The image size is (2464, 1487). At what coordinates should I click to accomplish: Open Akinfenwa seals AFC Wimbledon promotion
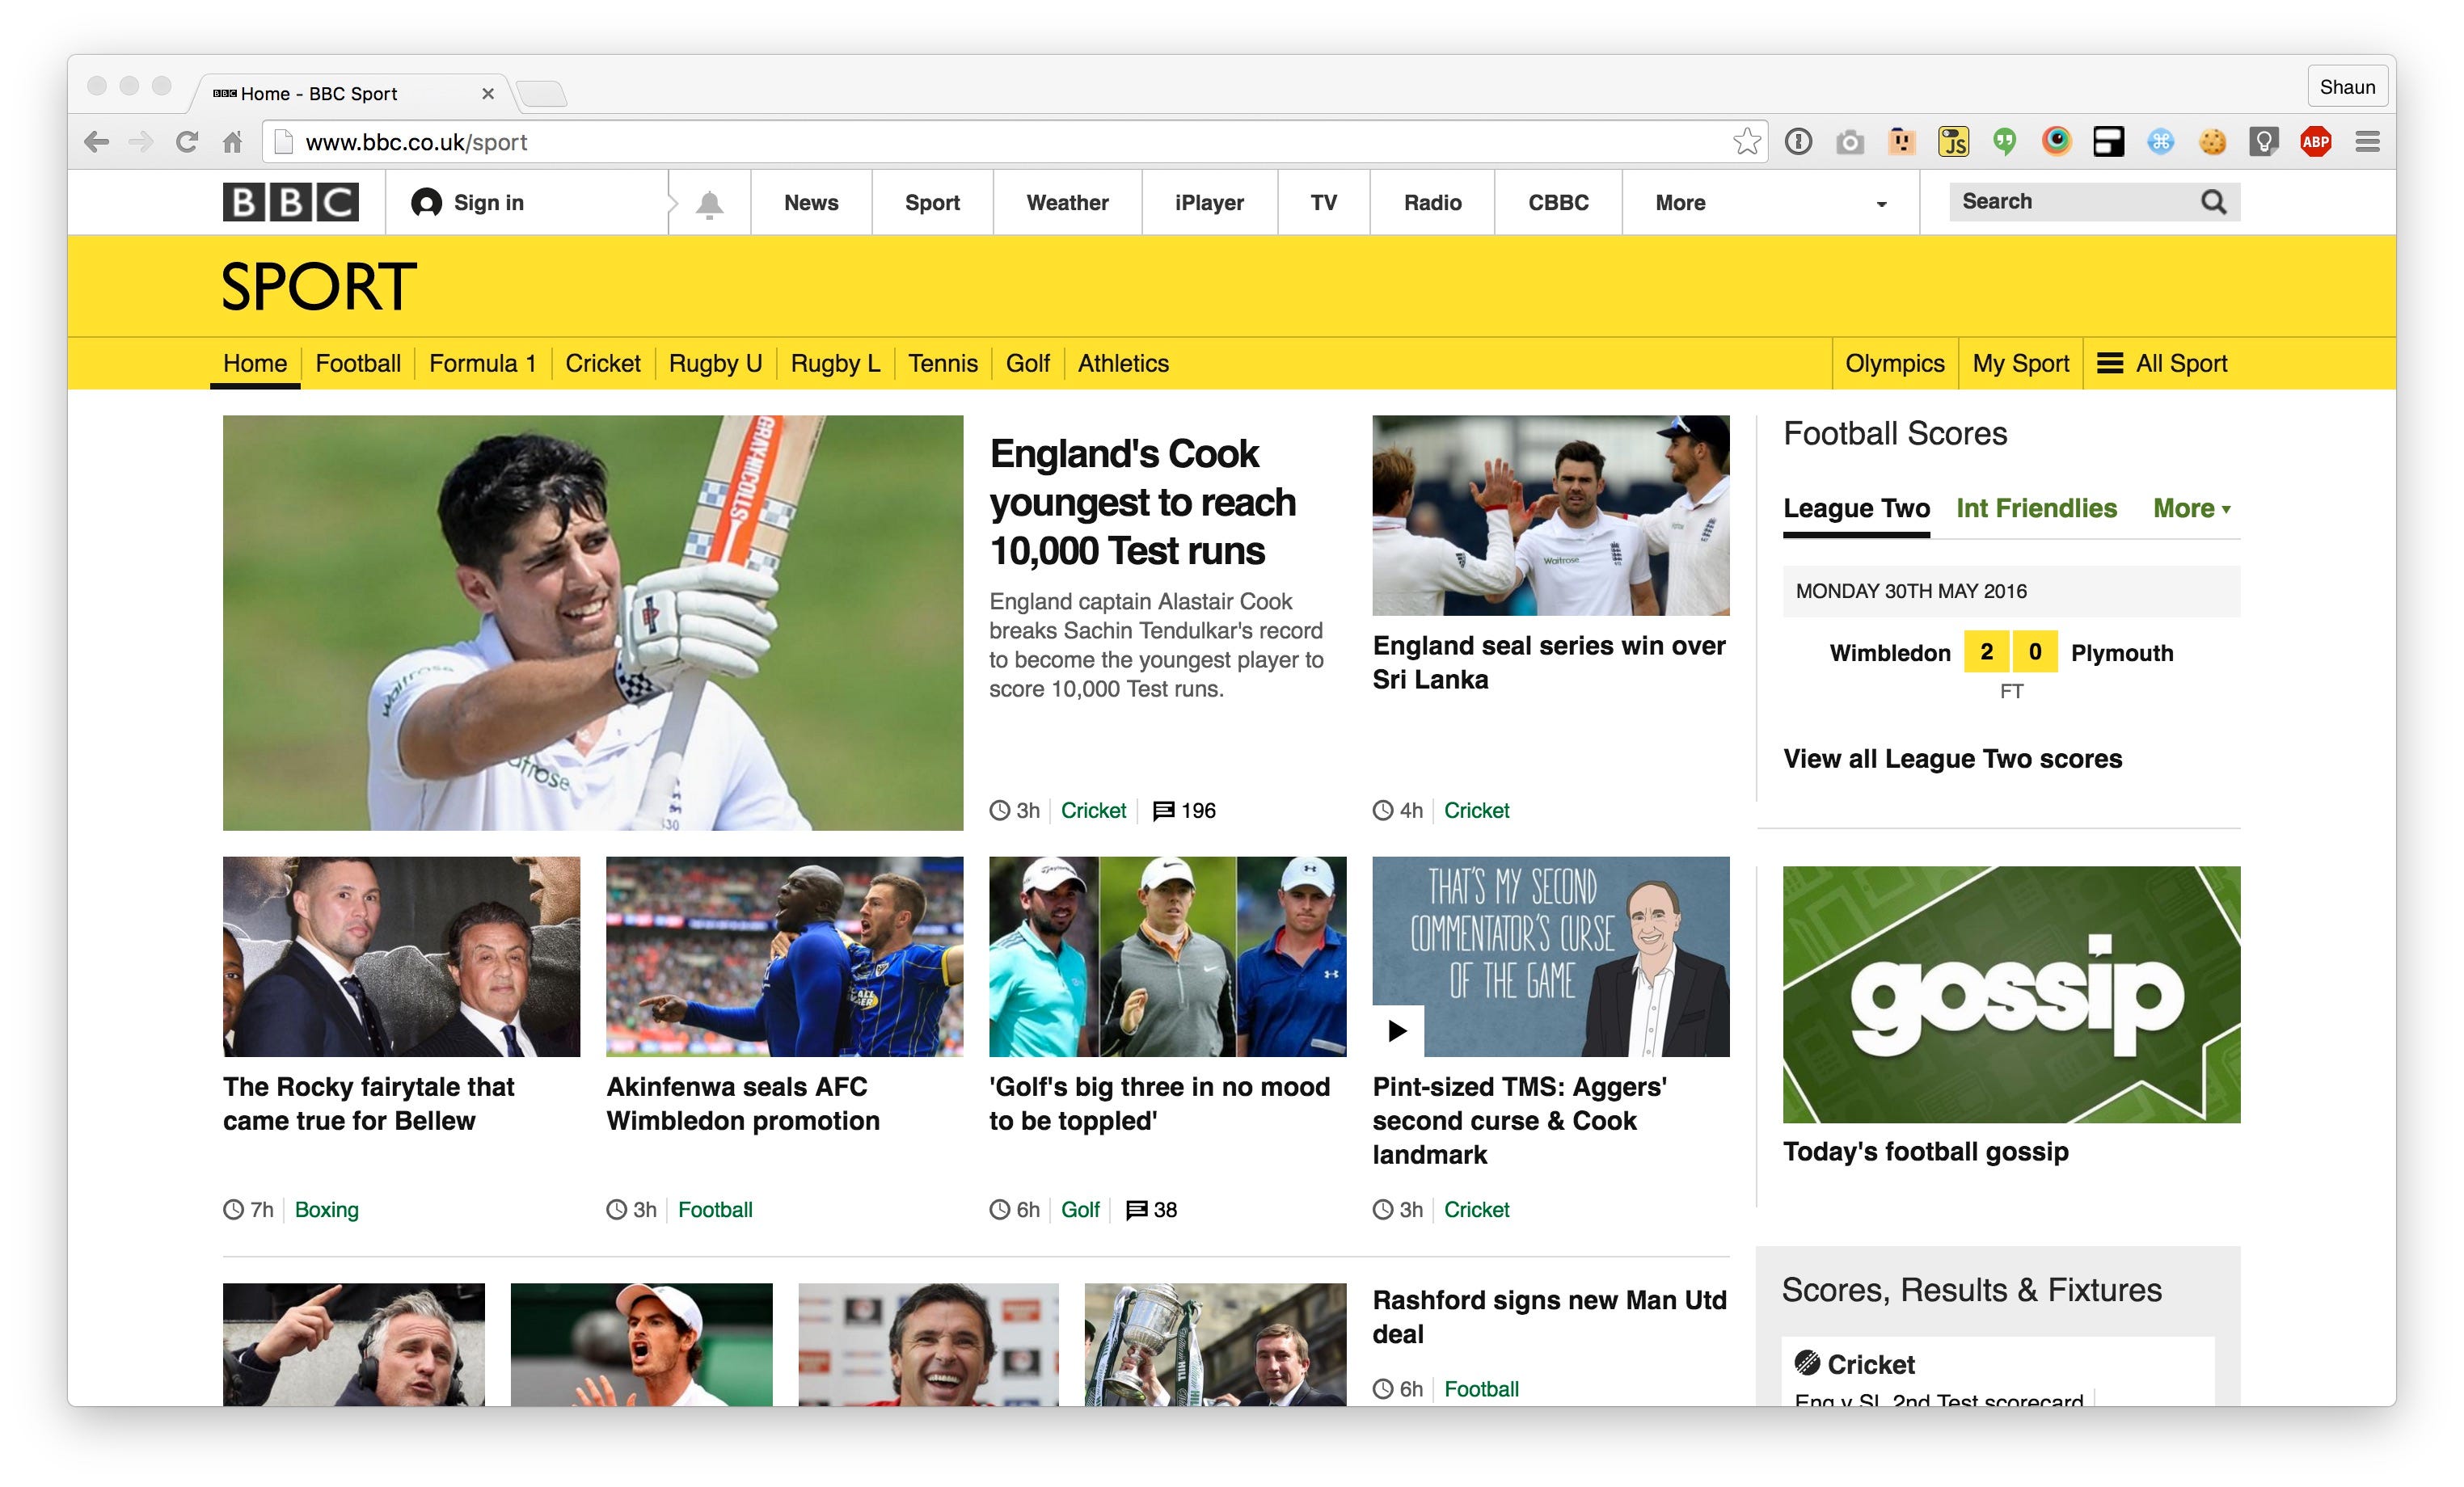[x=742, y=1104]
